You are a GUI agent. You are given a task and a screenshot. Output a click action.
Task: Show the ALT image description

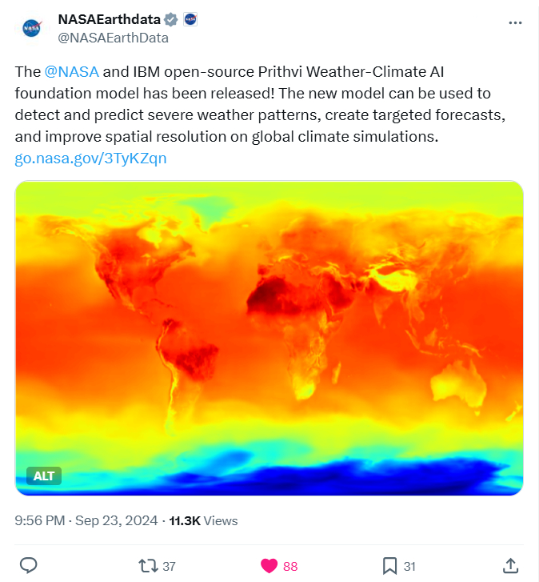tap(44, 476)
